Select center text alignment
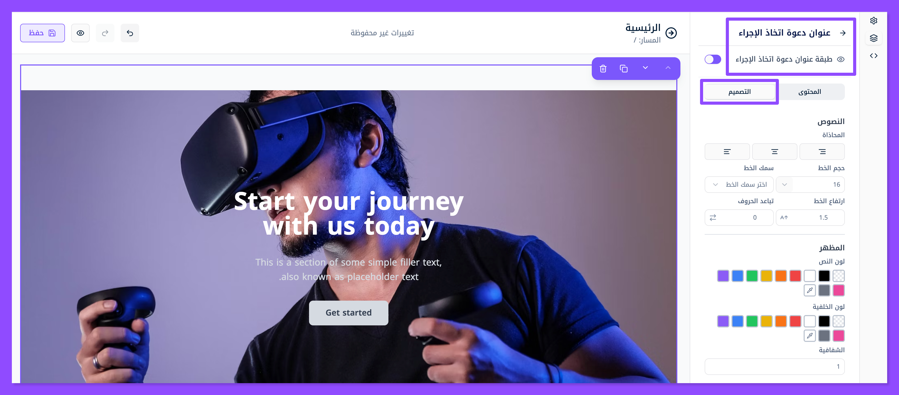The width and height of the screenshot is (899, 395). click(775, 152)
